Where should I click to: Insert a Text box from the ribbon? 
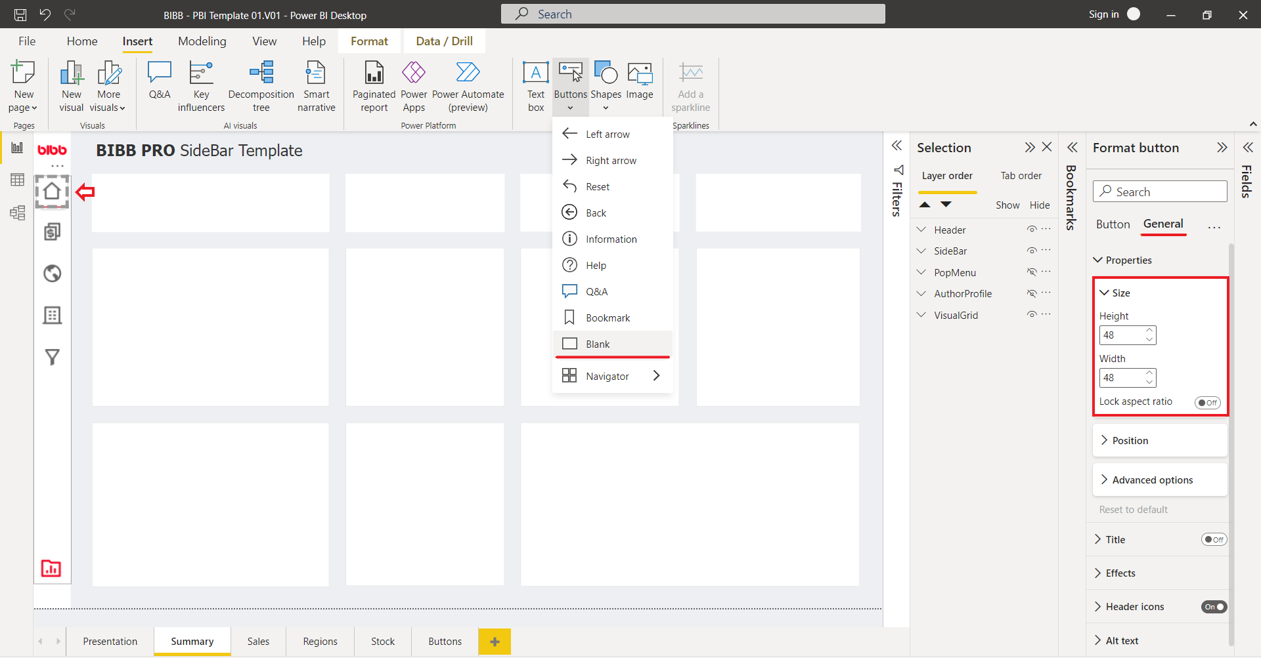pyautogui.click(x=535, y=86)
